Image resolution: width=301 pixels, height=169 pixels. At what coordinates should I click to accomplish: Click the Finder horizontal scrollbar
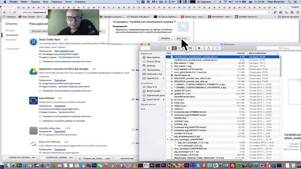click(205, 160)
